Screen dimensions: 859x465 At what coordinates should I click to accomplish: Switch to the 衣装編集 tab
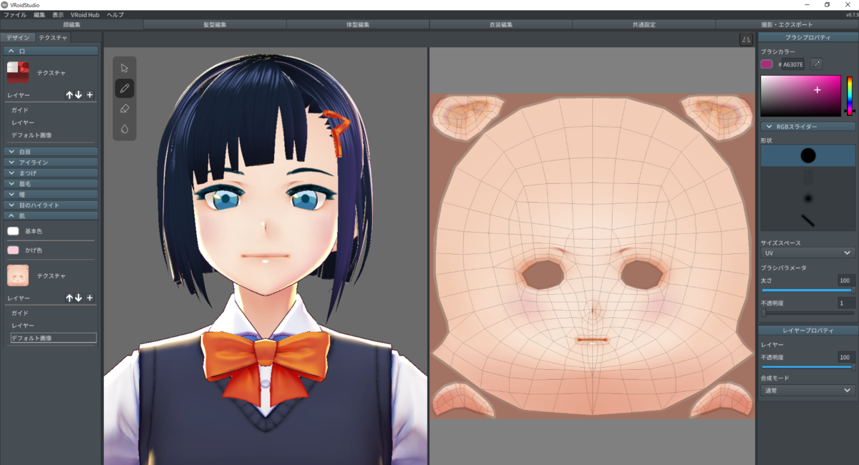point(501,24)
